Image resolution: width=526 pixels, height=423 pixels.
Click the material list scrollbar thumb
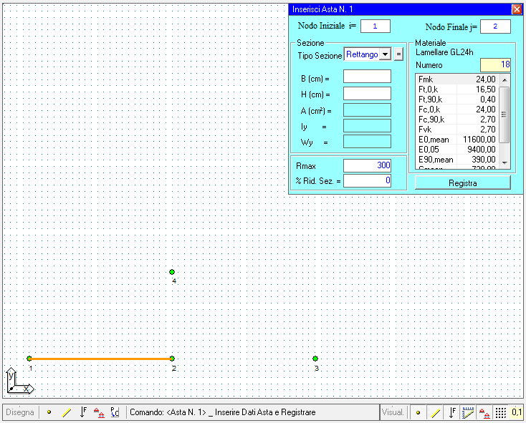pos(505,115)
